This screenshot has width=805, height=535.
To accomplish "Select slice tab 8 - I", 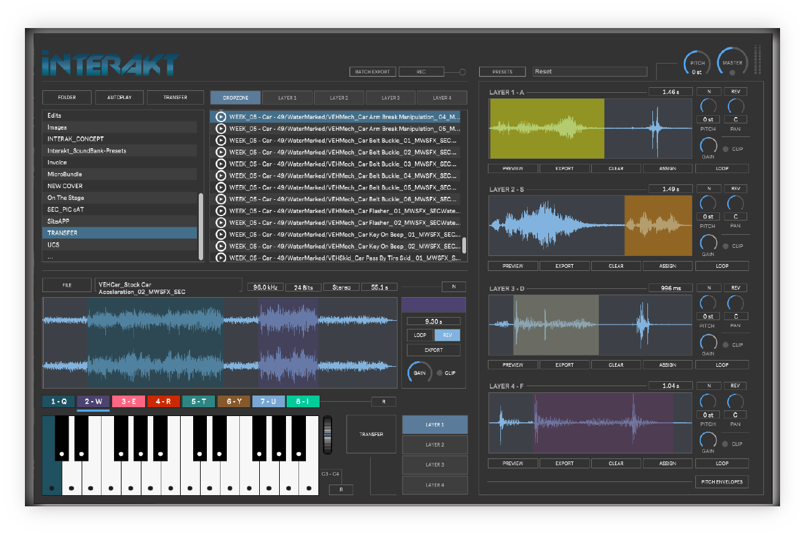I will 303,402.
